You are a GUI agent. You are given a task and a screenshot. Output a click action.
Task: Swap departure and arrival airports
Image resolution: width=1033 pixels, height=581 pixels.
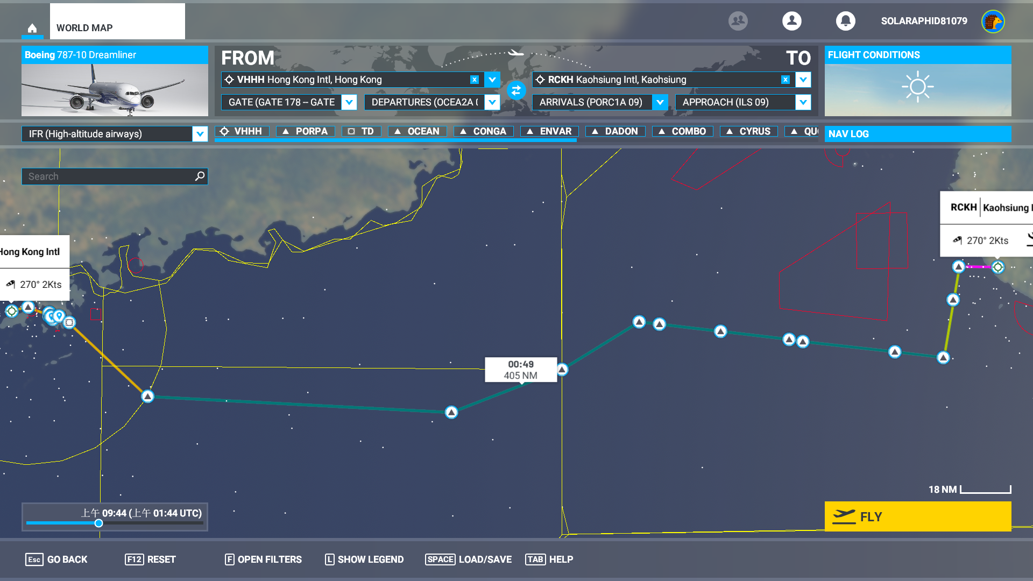(x=516, y=90)
